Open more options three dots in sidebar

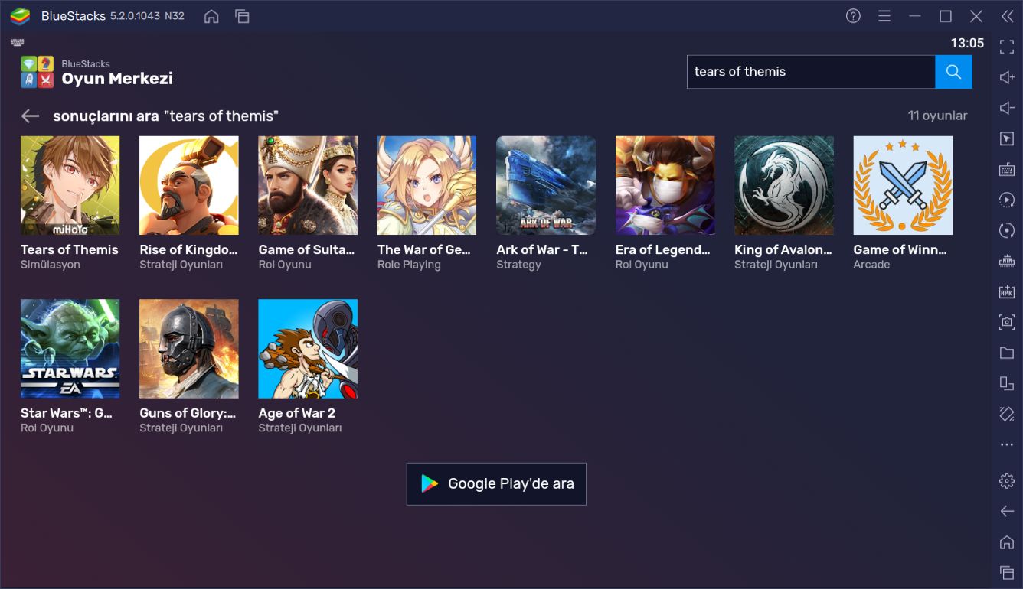pyautogui.click(x=1007, y=444)
